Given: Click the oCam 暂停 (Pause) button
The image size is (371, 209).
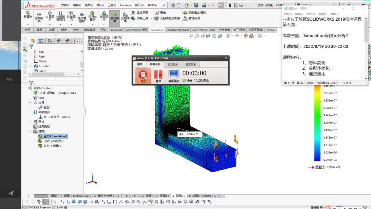Looking at the screenshot, I should 158,76.
